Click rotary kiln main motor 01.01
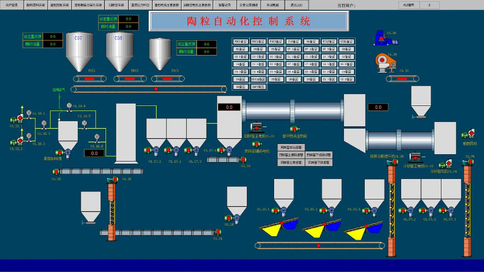The width and height of the screenshot is (484, 272). 257,127
